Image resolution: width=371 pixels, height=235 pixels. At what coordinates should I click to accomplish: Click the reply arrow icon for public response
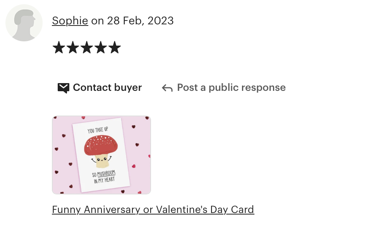[x=167, y=88]
